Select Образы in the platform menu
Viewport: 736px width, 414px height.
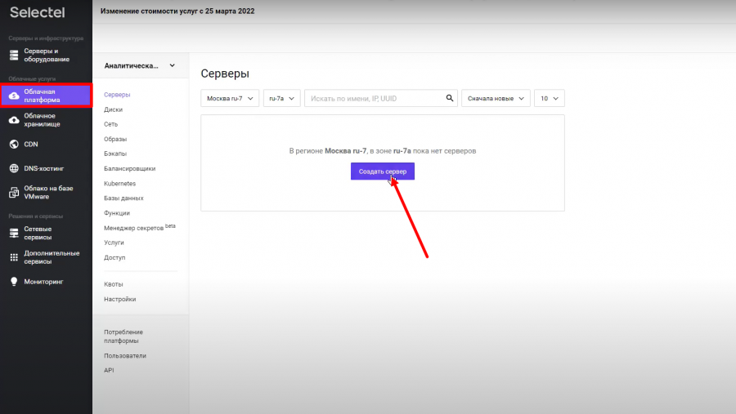[x=115, y=140]
